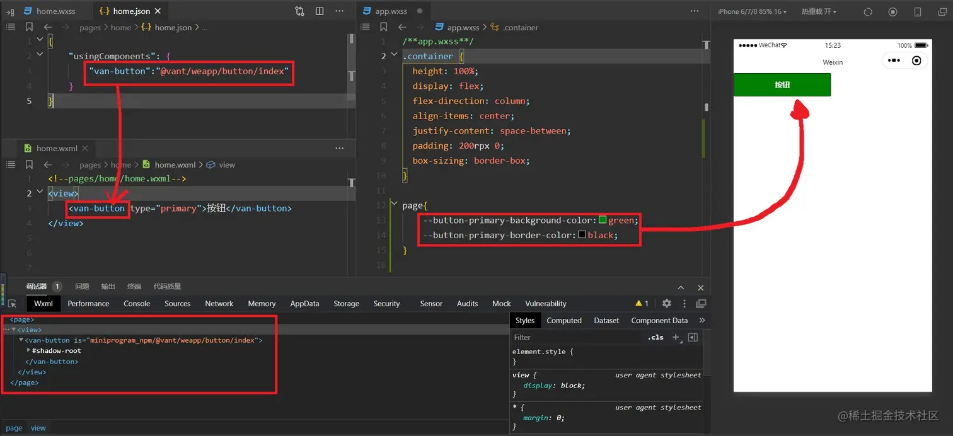
Task: Fold the <view> tag in home.wxml editor
Action: coord(40,193)
